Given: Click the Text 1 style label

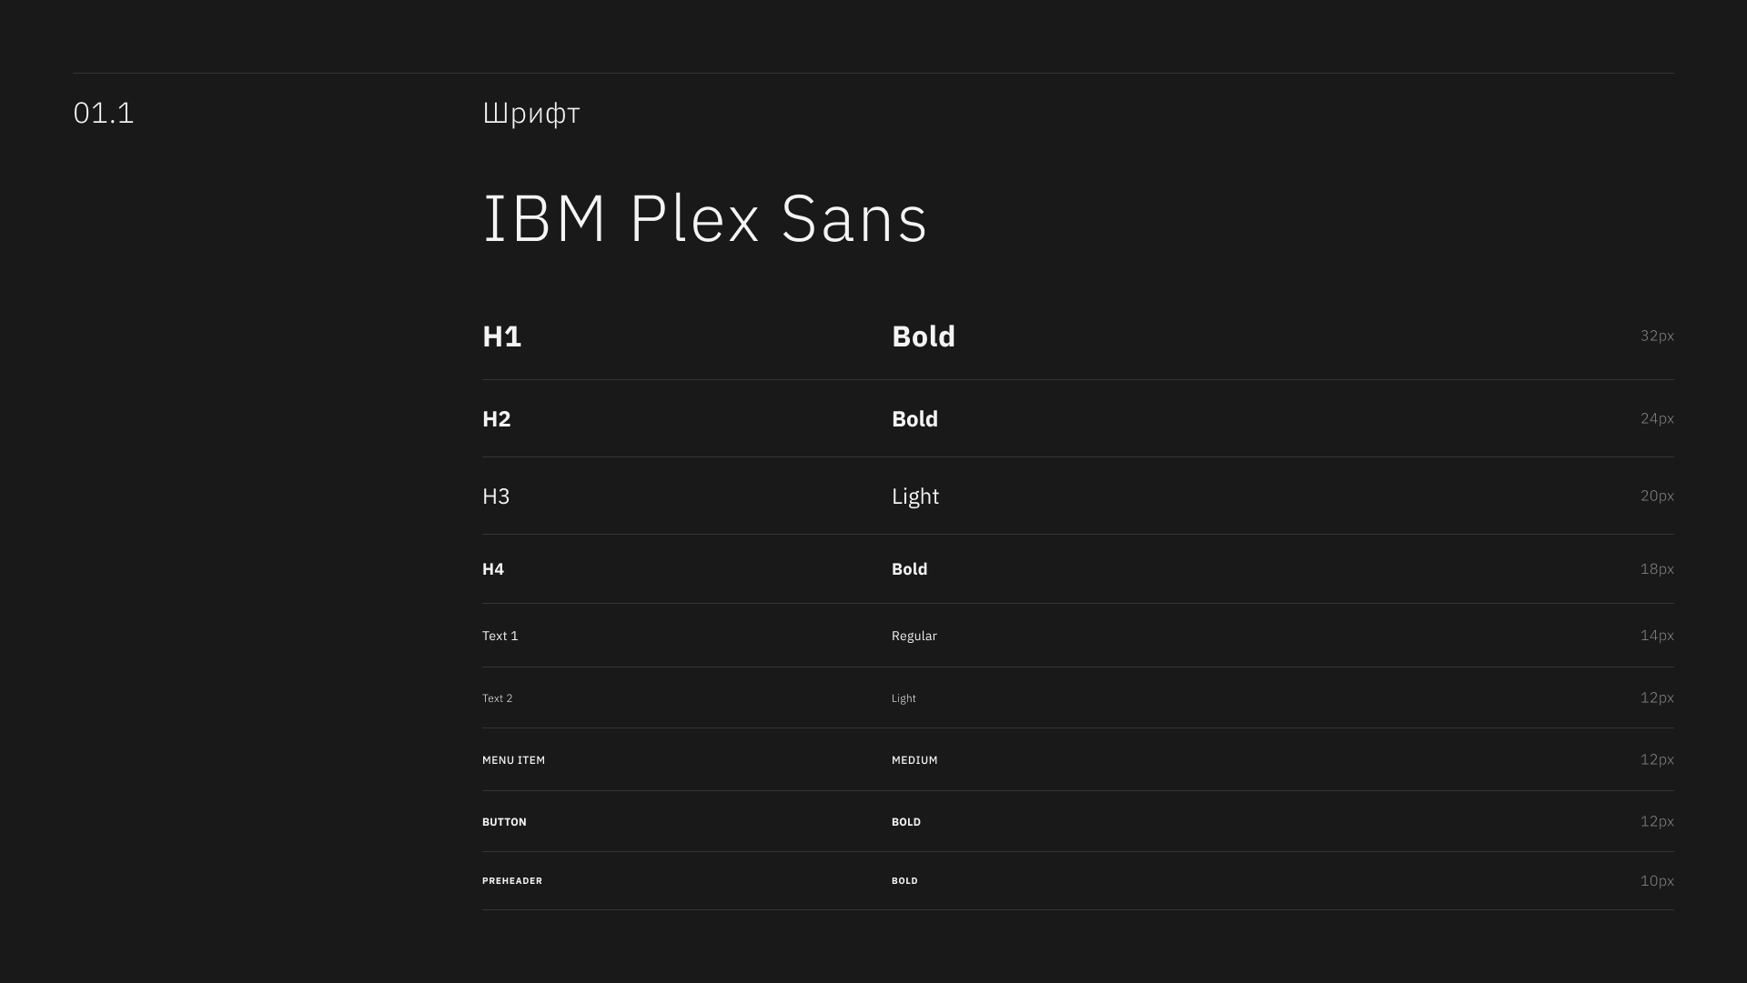Looking at the screenshot, I should tap(500, 636).
